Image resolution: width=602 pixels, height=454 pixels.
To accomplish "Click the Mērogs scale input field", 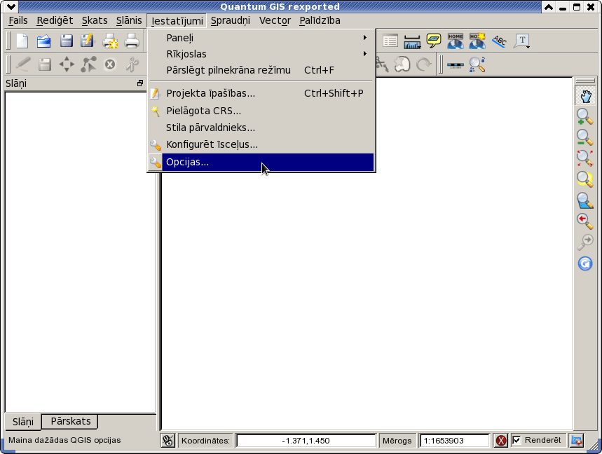I will (x=454, y=440).
